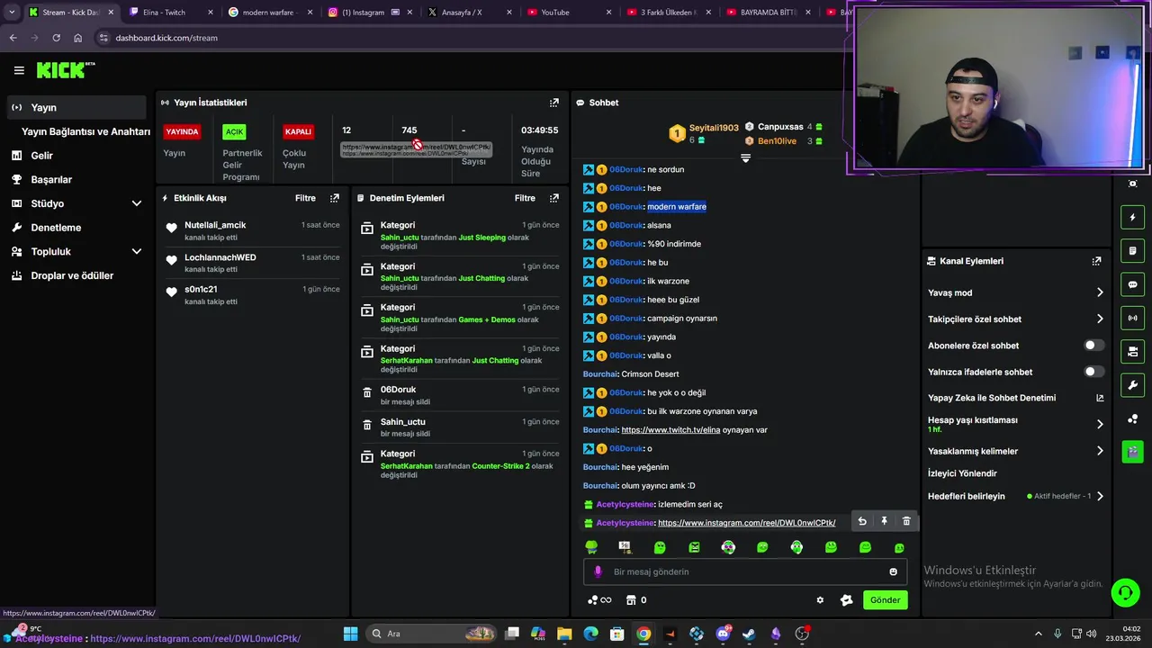Click the wrench icon in right rail

pos(1132,385)
